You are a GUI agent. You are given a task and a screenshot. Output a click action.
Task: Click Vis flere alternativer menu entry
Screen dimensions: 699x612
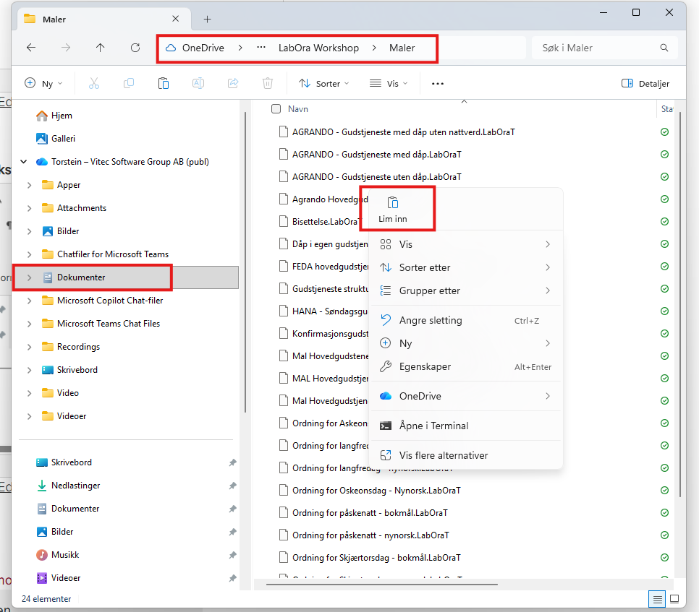(443, 455)
